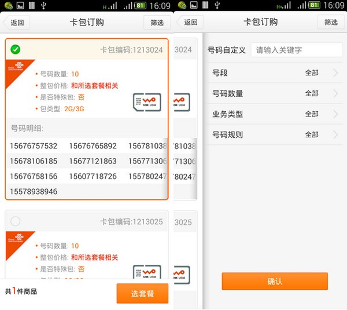347x310 pixels.
Task: Tap 是否特殊包: 否 in card 1213024
Action: [x=60, y=97]
